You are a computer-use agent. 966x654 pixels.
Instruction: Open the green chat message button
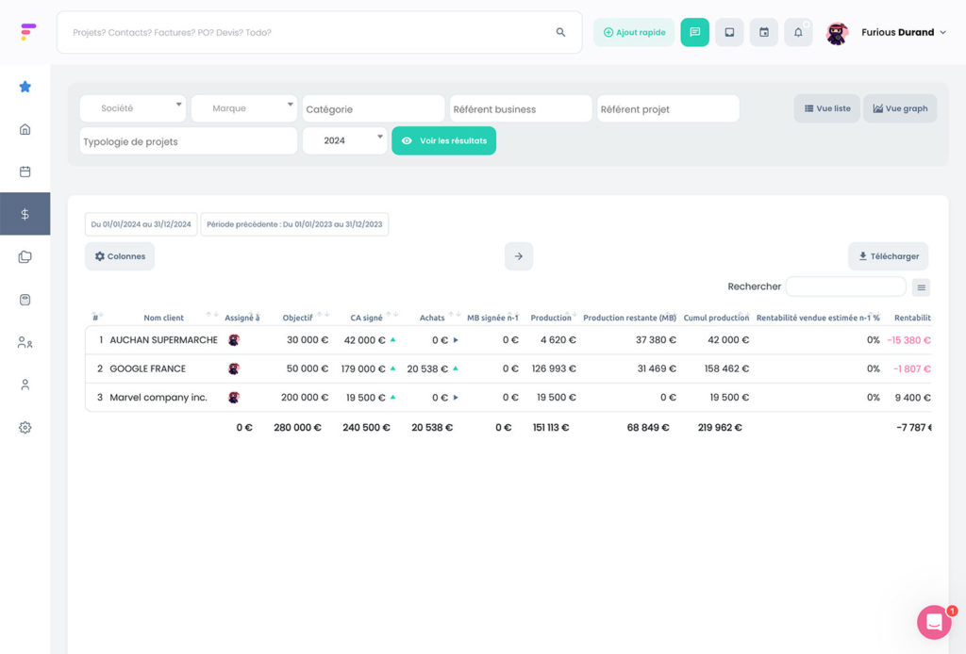point(694,32)
